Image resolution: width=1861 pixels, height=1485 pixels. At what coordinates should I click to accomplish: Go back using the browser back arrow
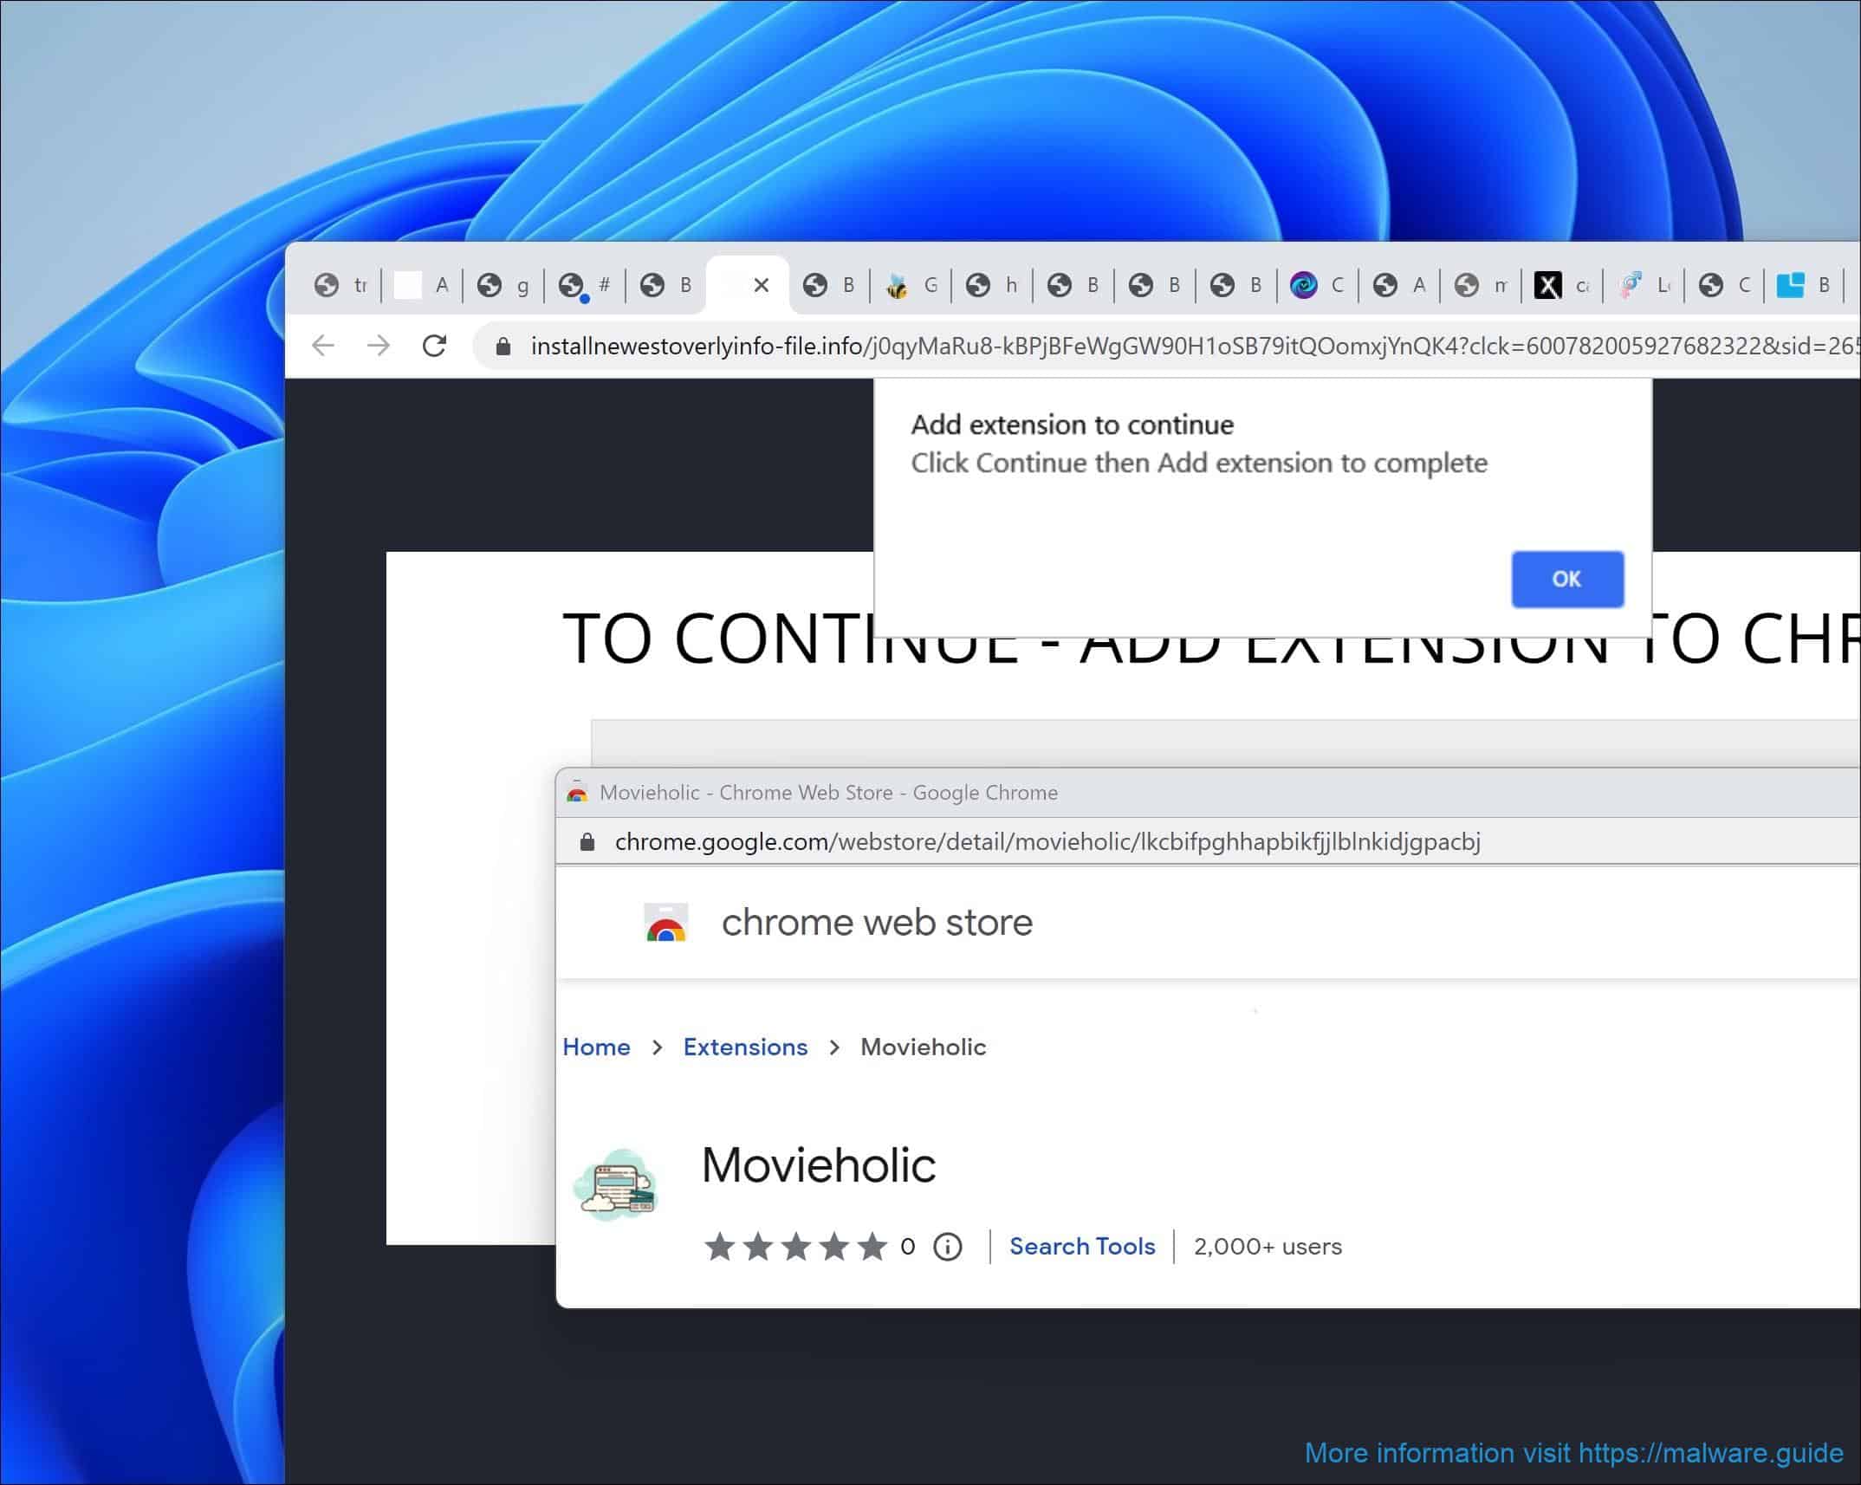[323, 346]
